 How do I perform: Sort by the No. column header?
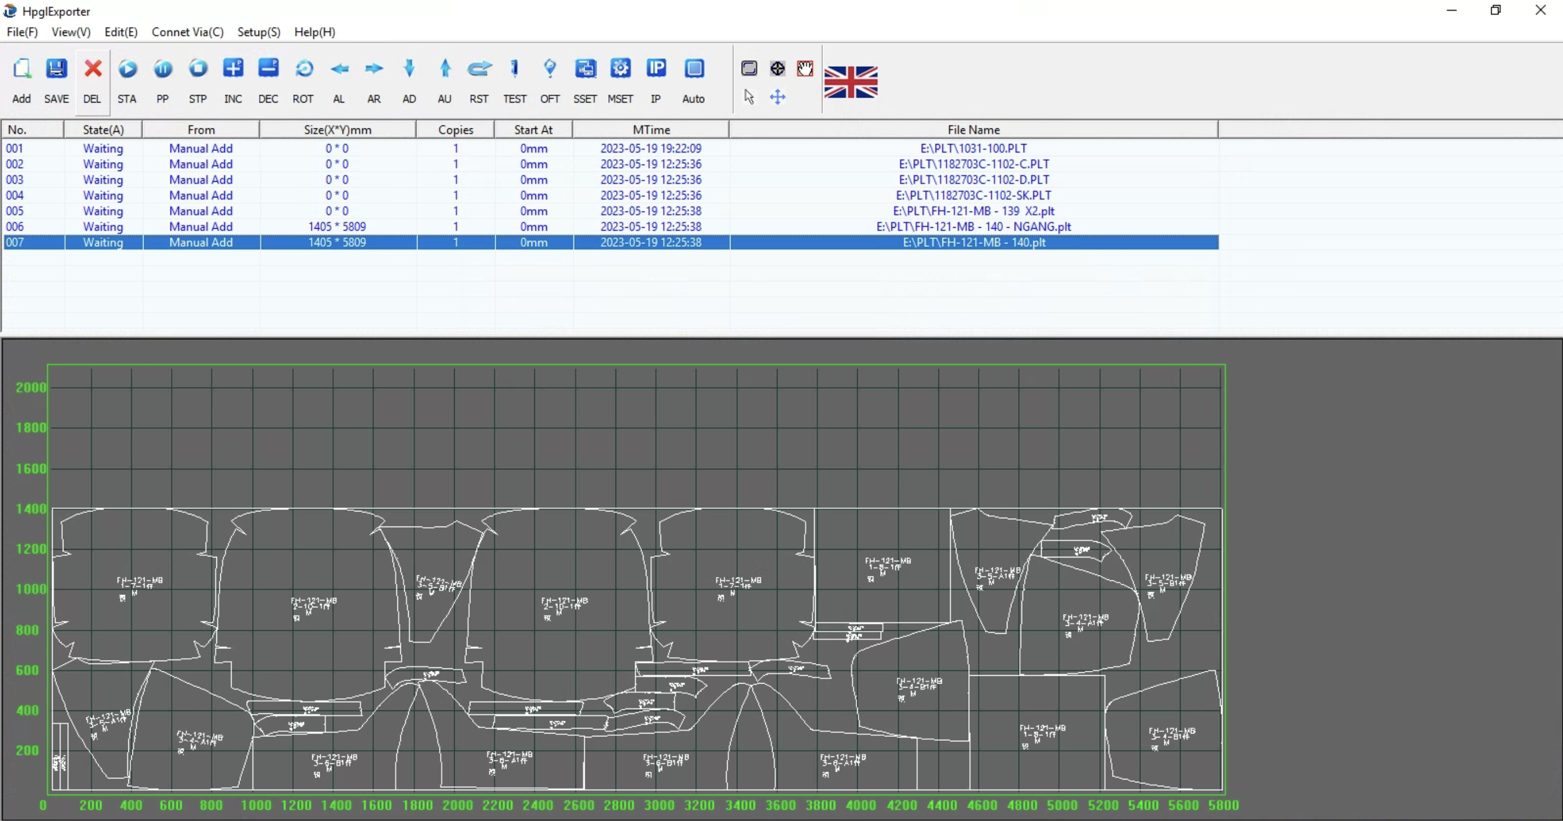[33, 129]
